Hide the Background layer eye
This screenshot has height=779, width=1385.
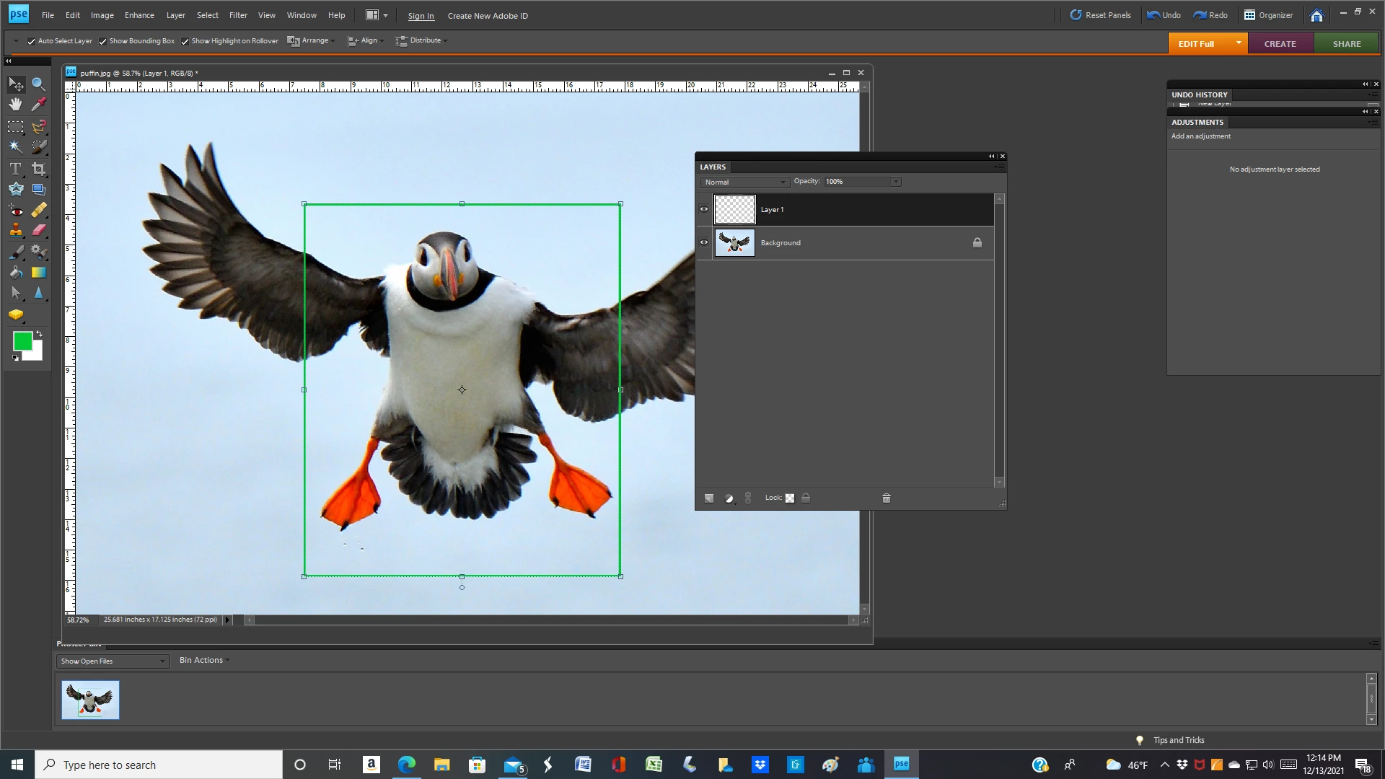(x=704, y=243)
